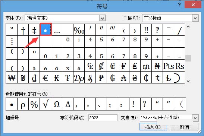Choose the right single angle quote › symbol

point(135,30)
